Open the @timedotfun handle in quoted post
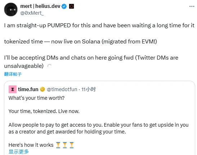Screen dimensions: 197x155 [62, 89]
